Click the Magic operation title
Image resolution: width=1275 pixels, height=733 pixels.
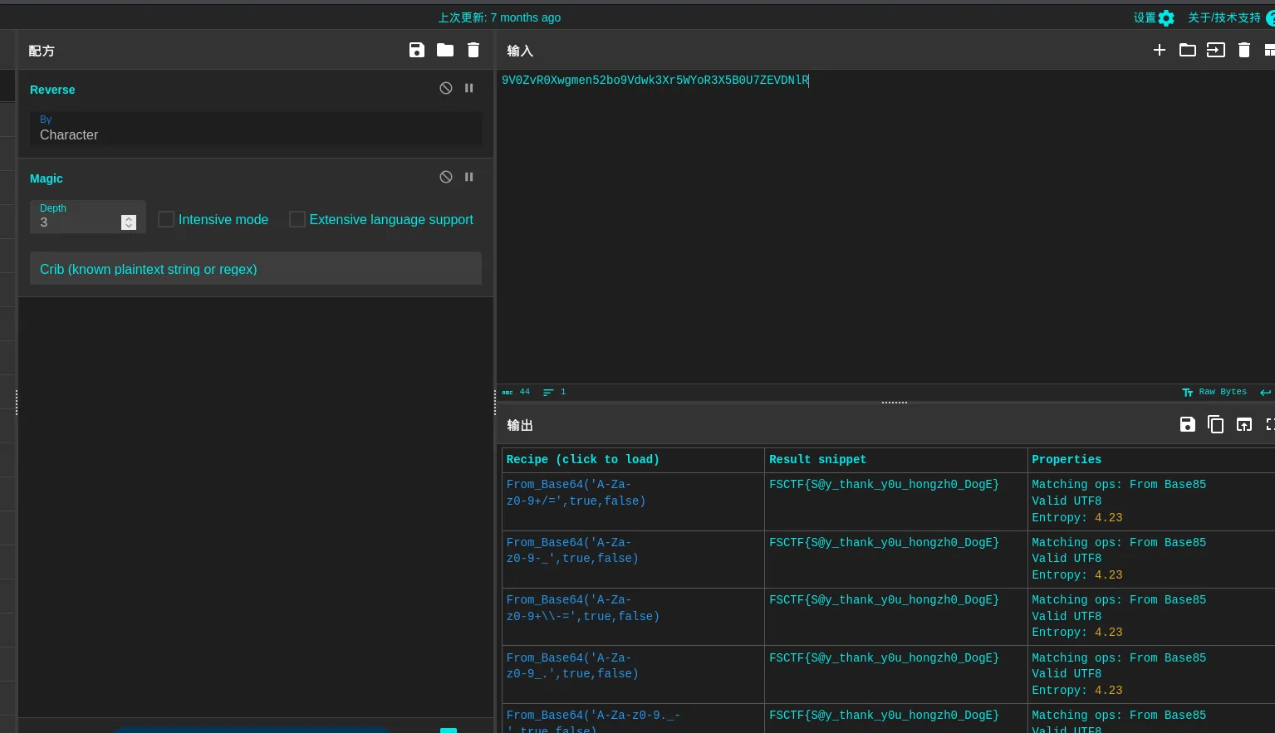point(47,178)
